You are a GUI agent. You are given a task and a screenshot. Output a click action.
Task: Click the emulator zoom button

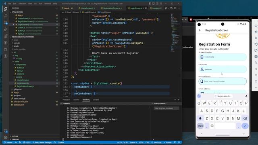tap(256, 63)
